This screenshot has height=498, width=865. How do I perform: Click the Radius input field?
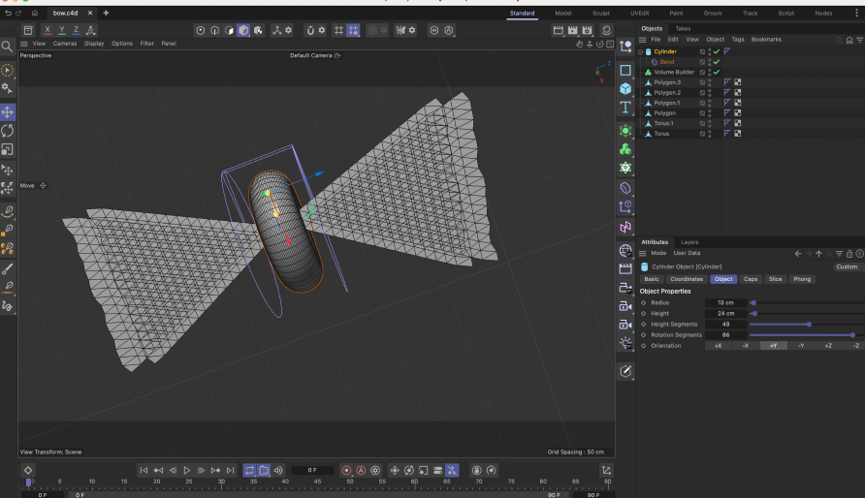[725, 302]
